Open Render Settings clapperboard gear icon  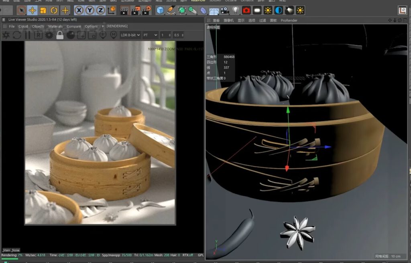tap(146, 10)
